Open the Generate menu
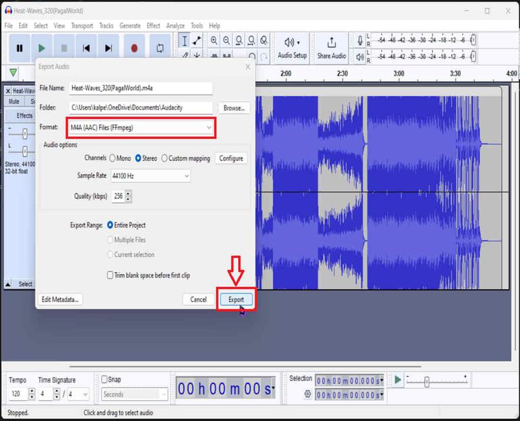 [x=130, y=26]
